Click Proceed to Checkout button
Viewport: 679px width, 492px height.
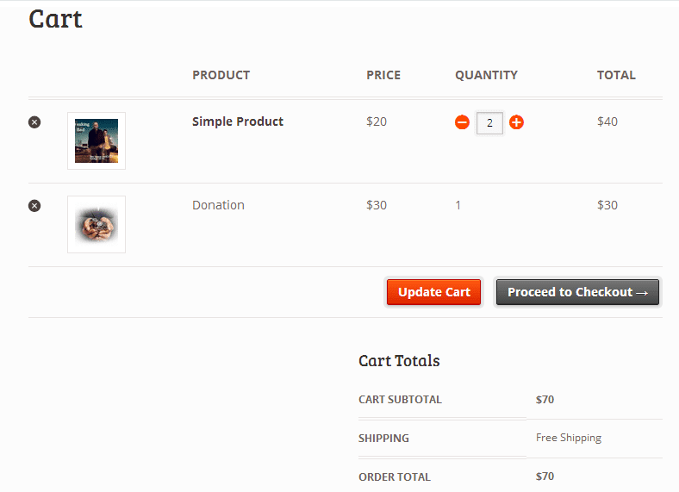pos(577,292)
